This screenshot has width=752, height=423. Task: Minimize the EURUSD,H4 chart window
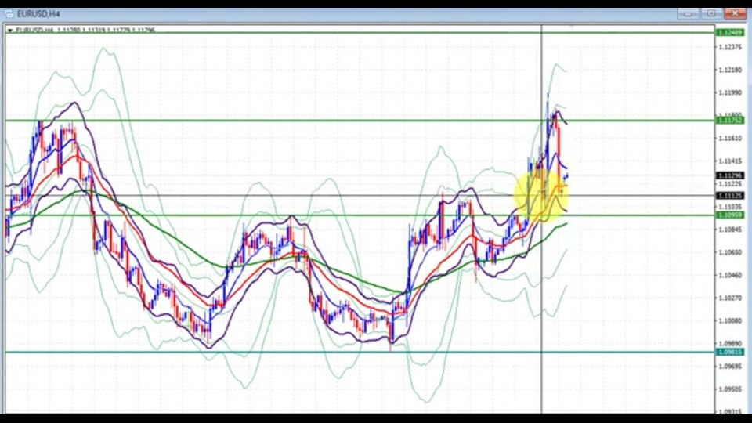click(x=688, y=14)
